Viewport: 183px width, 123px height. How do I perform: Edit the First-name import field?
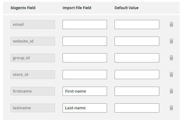(x=85, y=91)
